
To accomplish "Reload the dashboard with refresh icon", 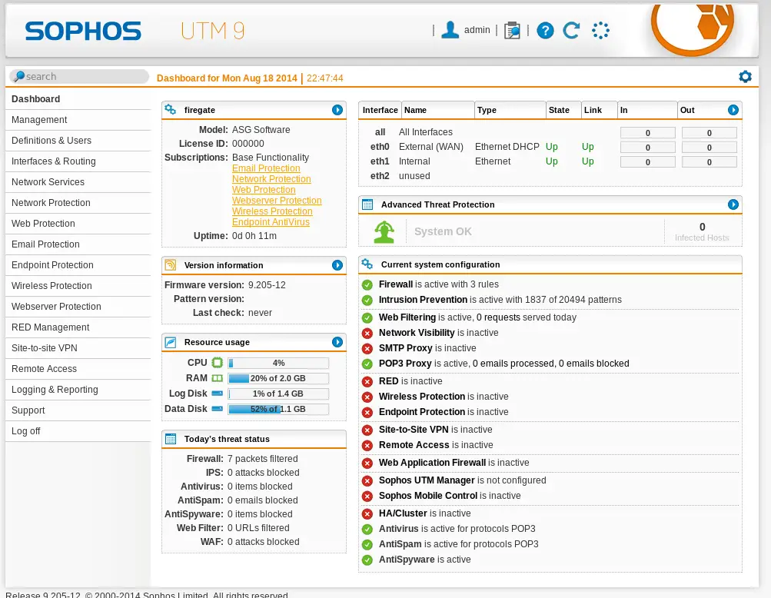I will point(571,31).
